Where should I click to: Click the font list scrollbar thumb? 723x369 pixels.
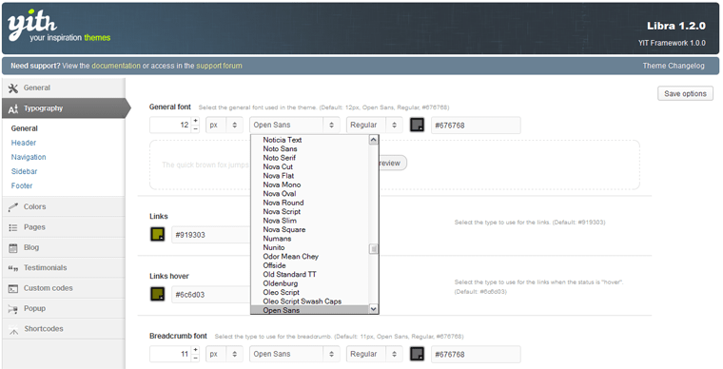(x=374, y=249)
